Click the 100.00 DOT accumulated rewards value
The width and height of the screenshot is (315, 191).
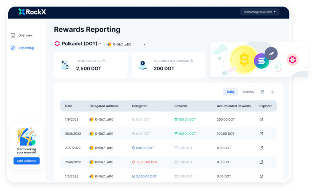225,134
